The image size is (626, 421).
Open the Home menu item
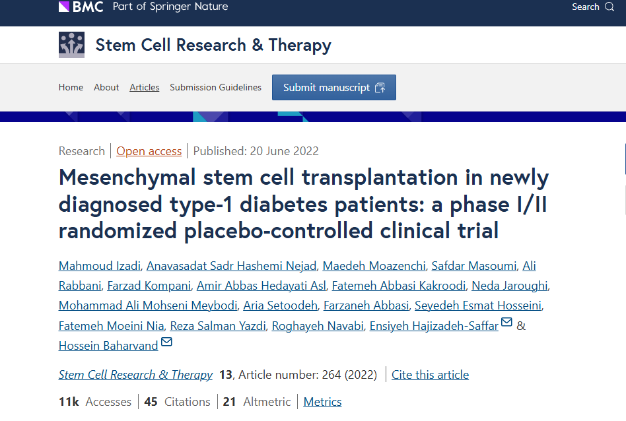(x=71, y=87)
